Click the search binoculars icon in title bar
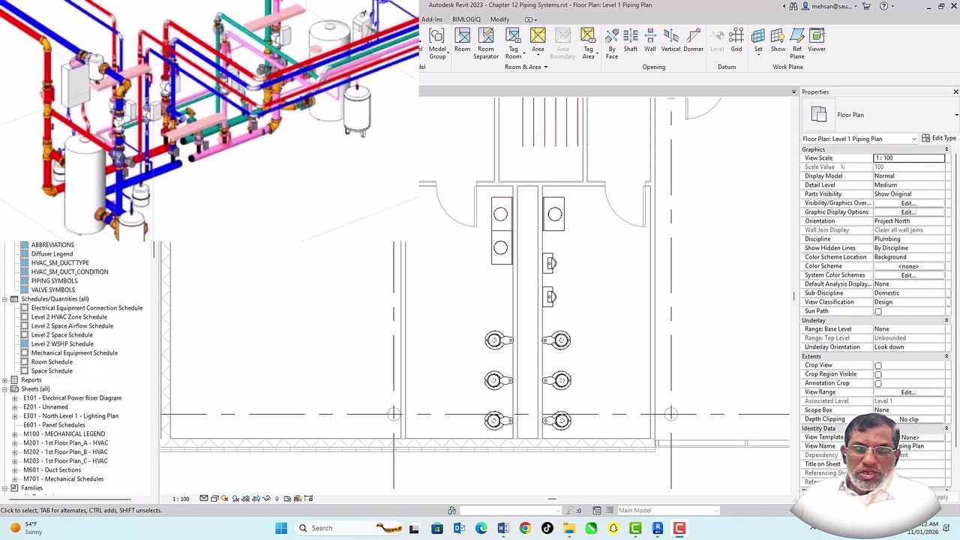This screenshot has width=960, height=540. [793, 6]
